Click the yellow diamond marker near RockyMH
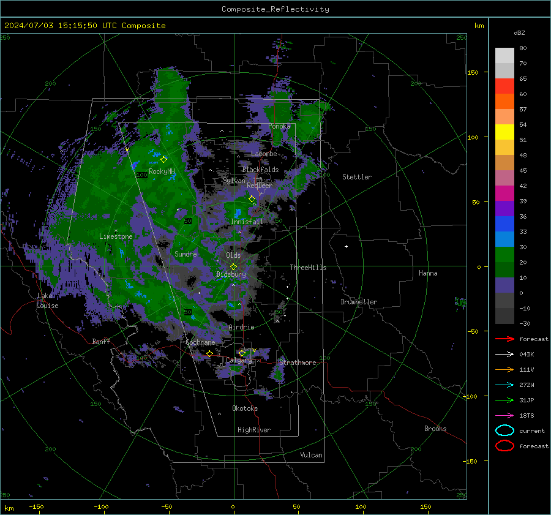This screenshot has width=551, height=515. (x=163, y=160)
